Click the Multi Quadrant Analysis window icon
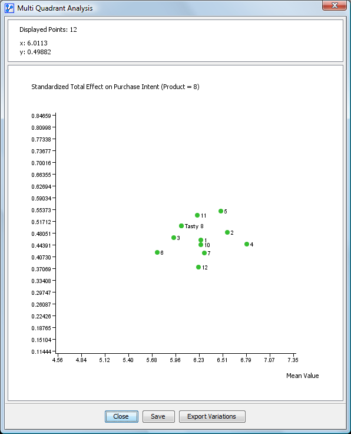Screen dimensions: 351x434 9,8
